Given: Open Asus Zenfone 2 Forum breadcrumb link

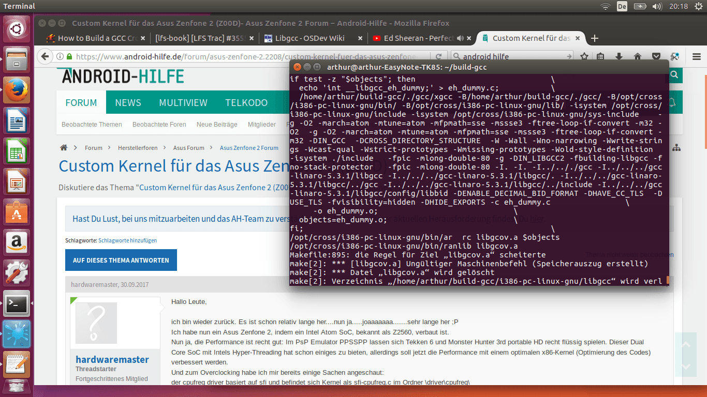Looking at the screenshot, I should pyautogui.click(x=249, y=148).
